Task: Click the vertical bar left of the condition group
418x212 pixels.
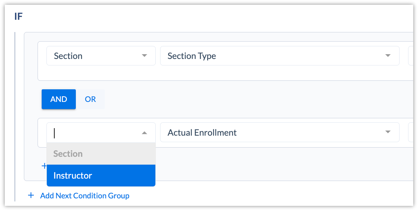Action: click(x=15, y=116)
